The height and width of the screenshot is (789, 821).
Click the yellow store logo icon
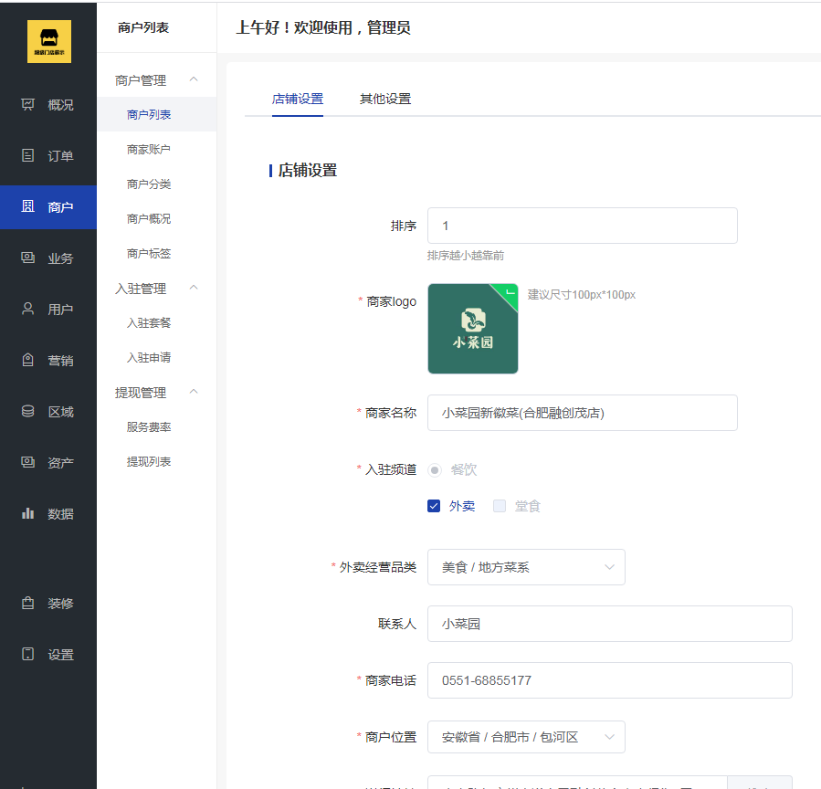click(49, 41)
